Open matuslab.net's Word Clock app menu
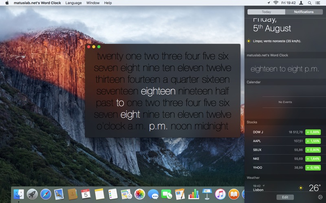The height and width of the screenshot is (203, 326). pos(37,3)
